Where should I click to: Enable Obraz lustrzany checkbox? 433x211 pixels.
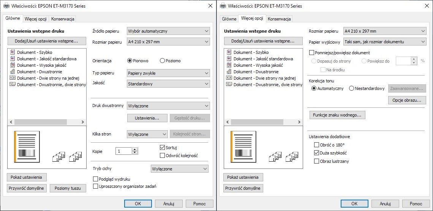click(x=316, y=161)
